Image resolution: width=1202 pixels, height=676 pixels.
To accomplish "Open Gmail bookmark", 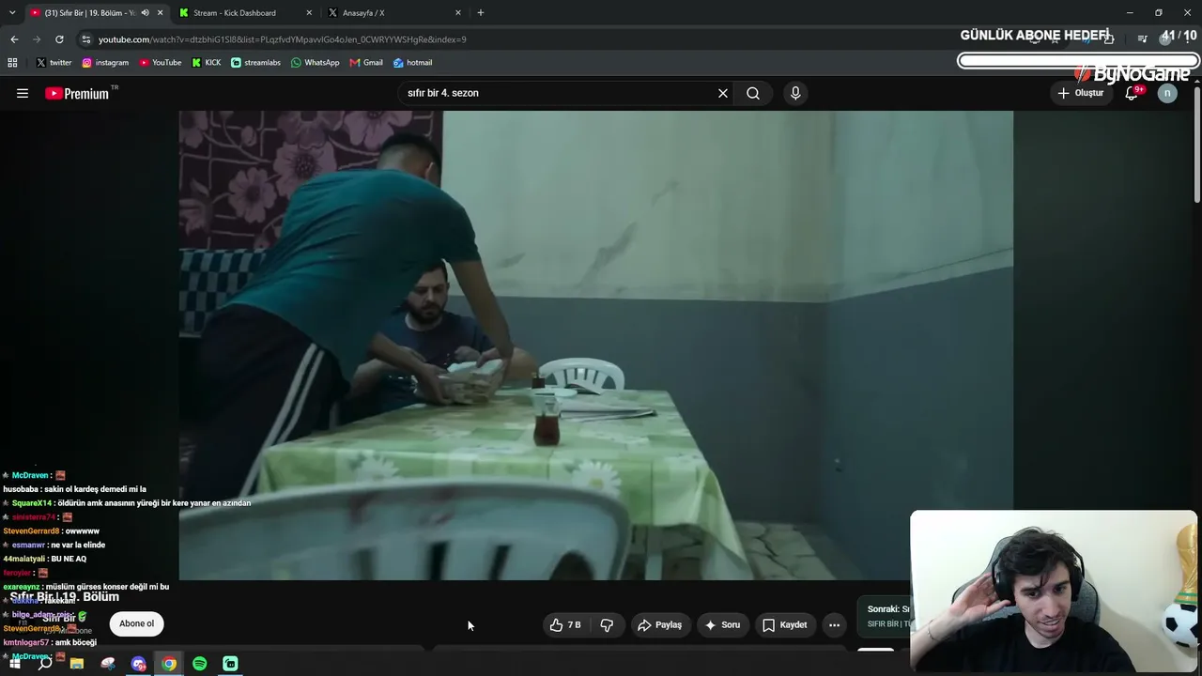I will pos(366,63).
